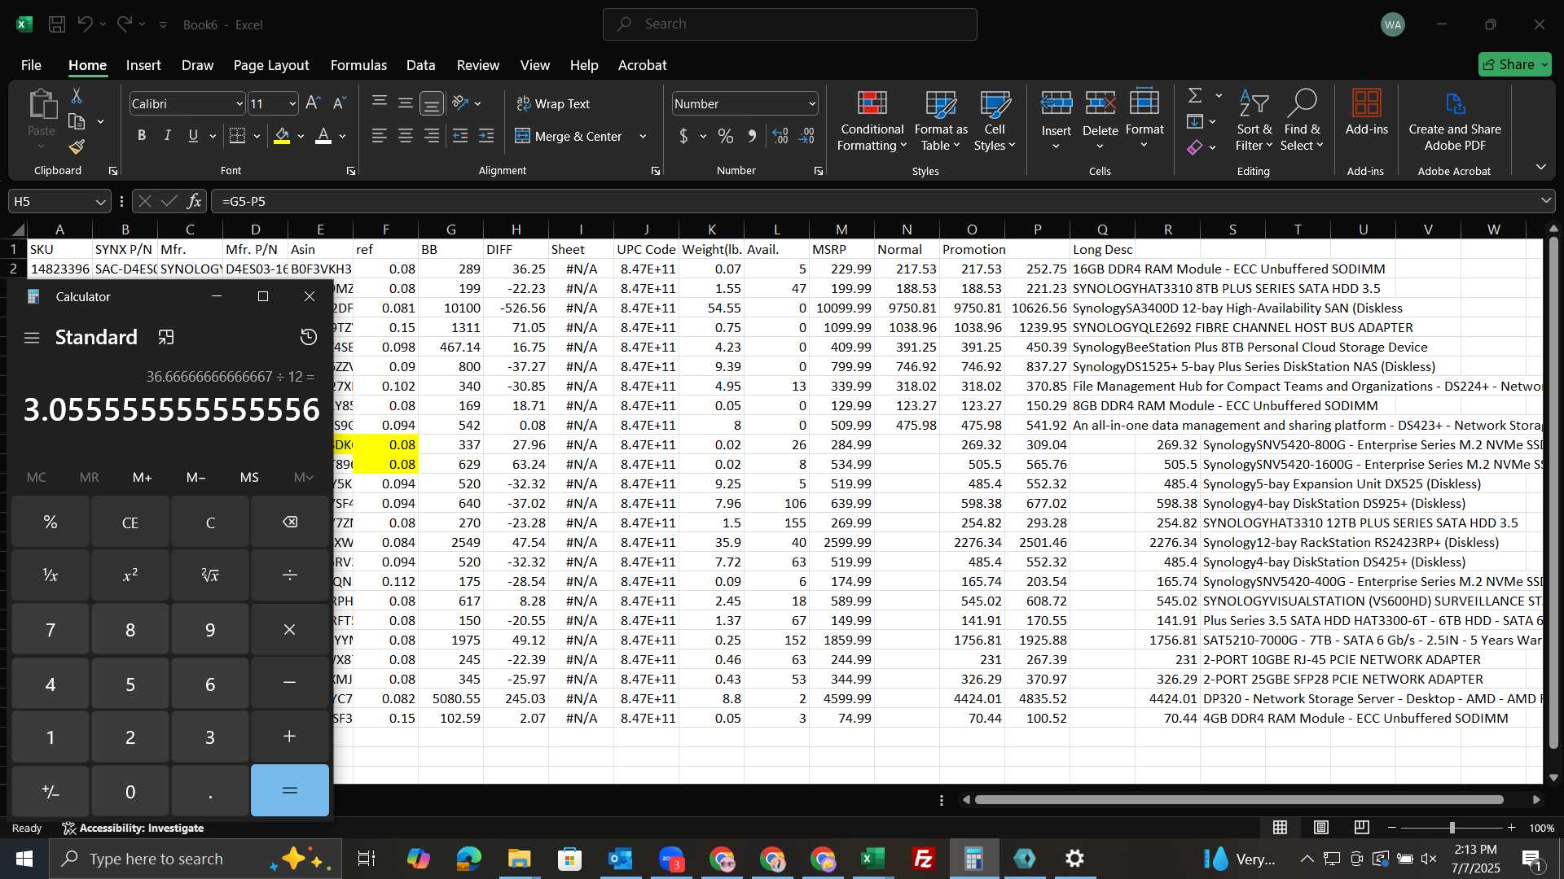The image size is (1564, 879).
Task: Toggle Bottom Align vertical alignment
Action: (431, 103)
